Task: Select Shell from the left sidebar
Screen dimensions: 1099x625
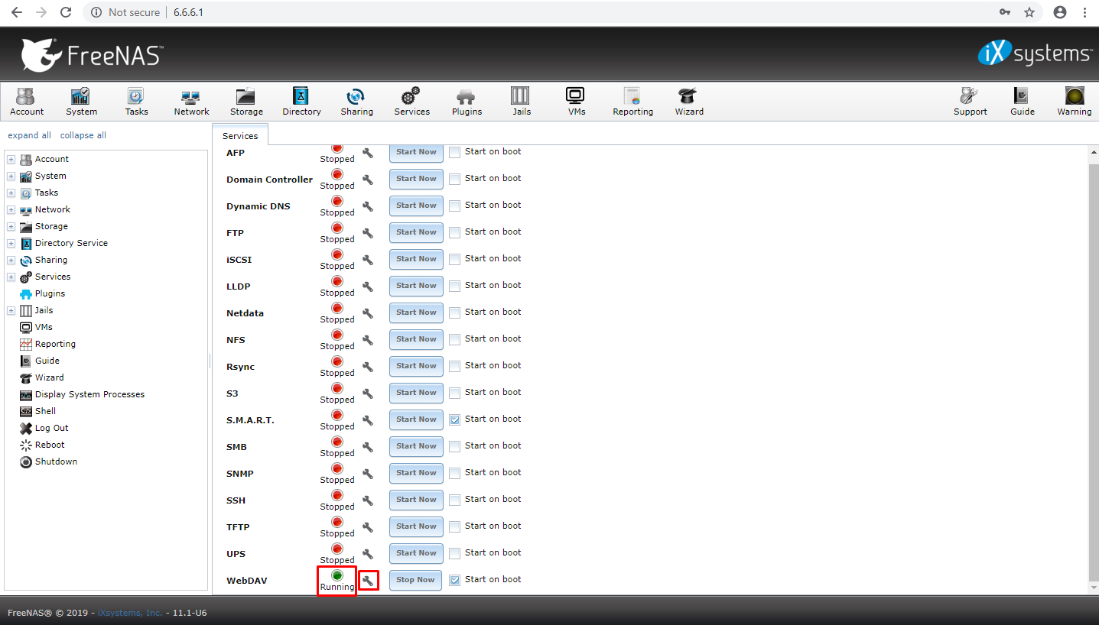Action: pyautogui.click(x=44, y=410)
